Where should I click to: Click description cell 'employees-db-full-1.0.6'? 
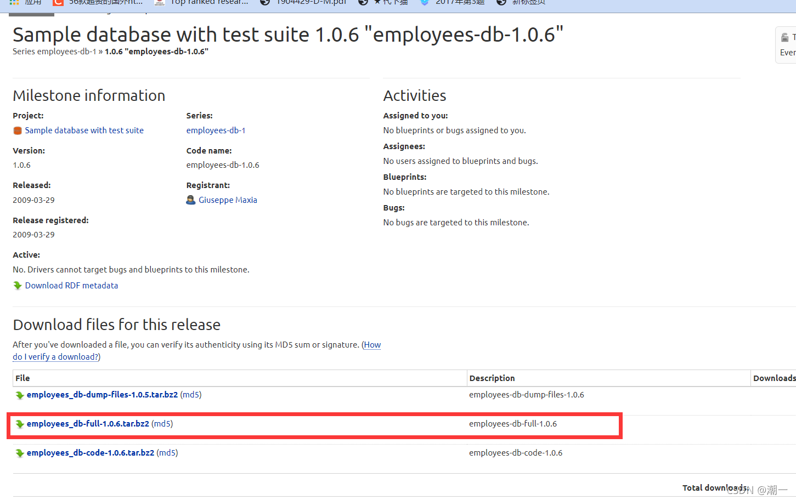[513, 424]
